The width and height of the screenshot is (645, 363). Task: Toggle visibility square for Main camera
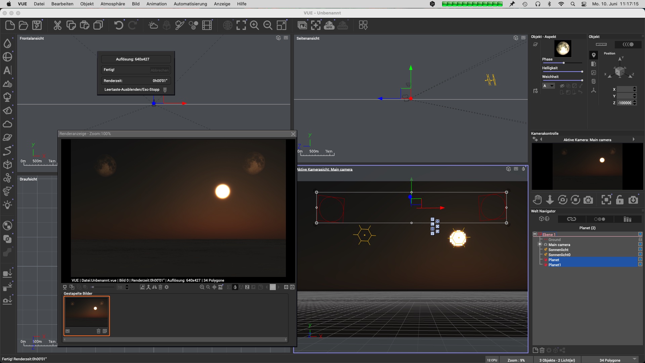tap(640, 244)
